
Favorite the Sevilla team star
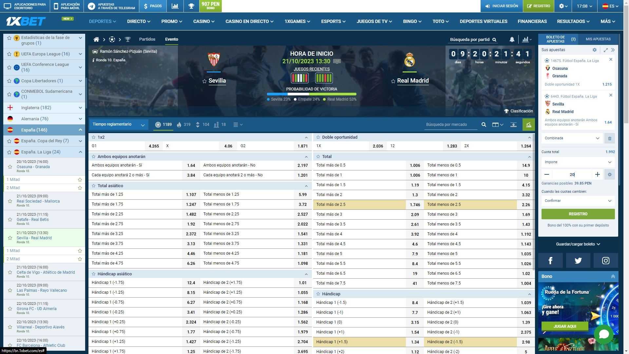pos(204,81)
